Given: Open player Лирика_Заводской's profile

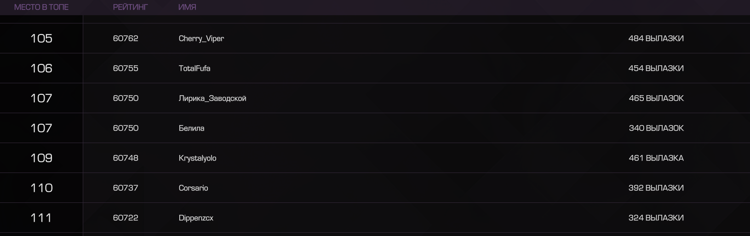Looking at the screenshot, I should [212, 98].
